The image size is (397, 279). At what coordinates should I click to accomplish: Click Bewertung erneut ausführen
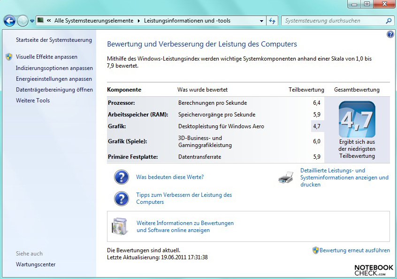(354, 250)
